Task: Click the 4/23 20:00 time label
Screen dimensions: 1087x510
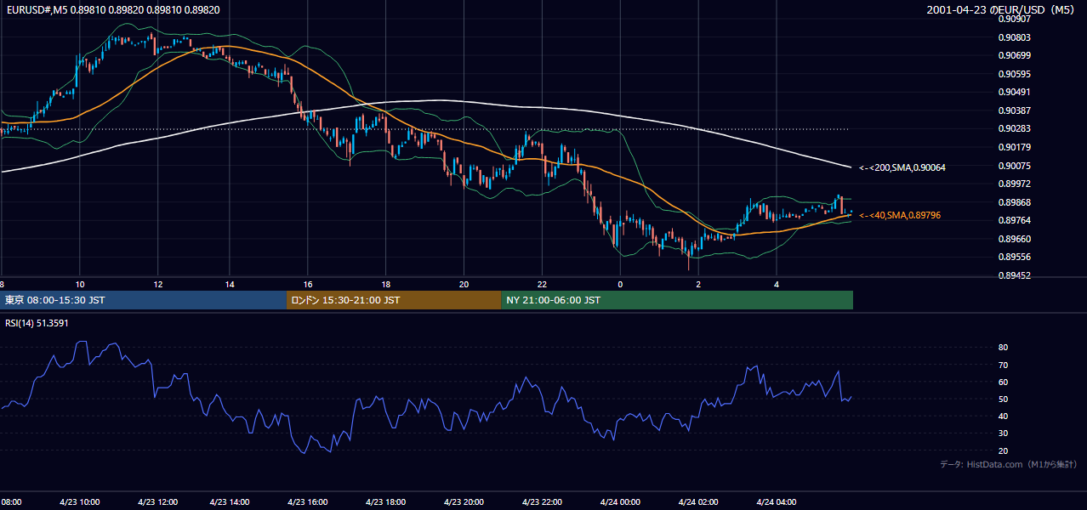Action: click(x=465, y=502)
